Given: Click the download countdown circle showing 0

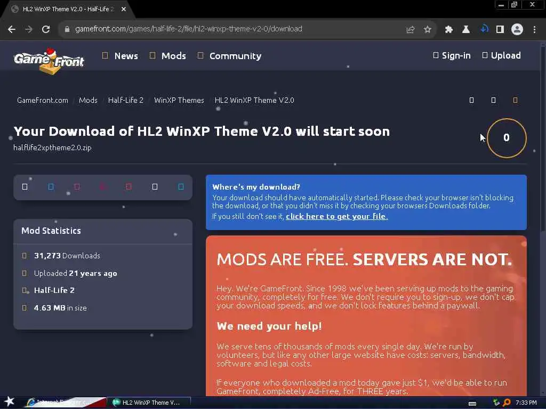Looking at the screenshot, I should [x=507, y=138].
